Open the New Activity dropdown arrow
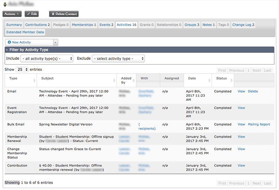The height and width of the screenshot is (190, 279). point(55,42)
